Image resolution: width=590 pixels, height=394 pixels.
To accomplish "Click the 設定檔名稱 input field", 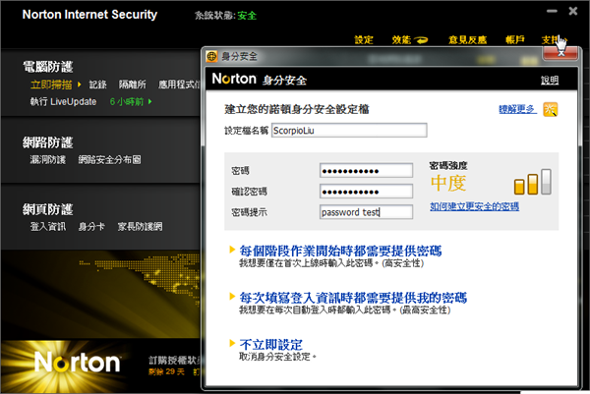I will (x=349, y=130).
